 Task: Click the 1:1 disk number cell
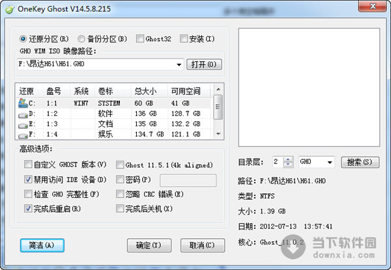coord(52,103)
